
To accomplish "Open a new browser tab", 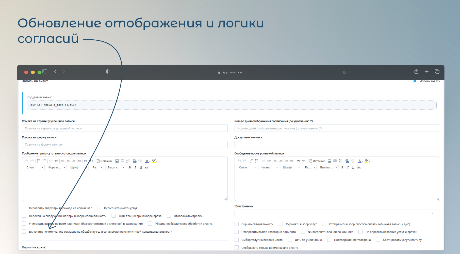I will pos(427,72).
